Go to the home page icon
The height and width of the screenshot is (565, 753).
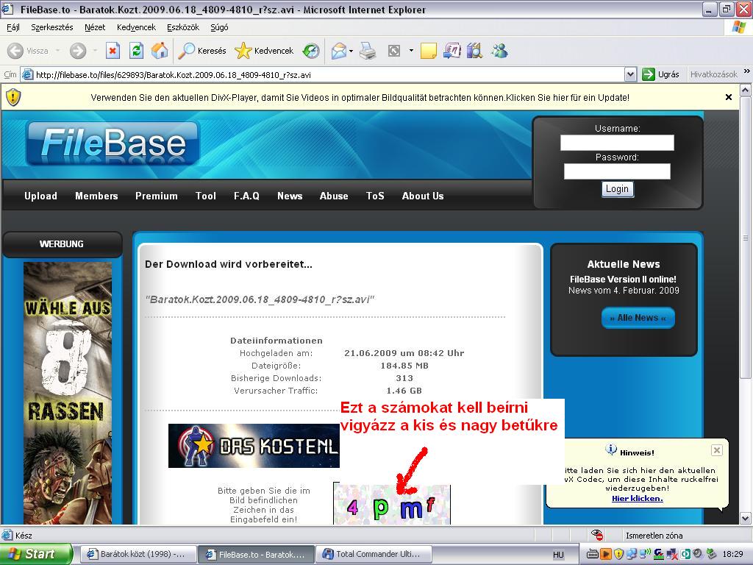(x=160, y=51)
